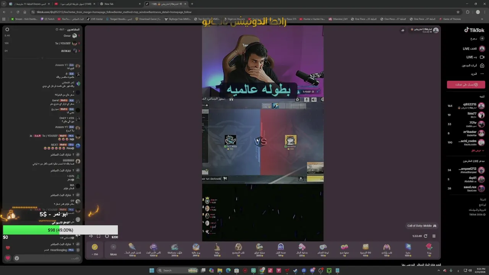Screen dimensions: 489x275
Task: Mute stream with volume icon under goal bar
Action: [91, 236]
